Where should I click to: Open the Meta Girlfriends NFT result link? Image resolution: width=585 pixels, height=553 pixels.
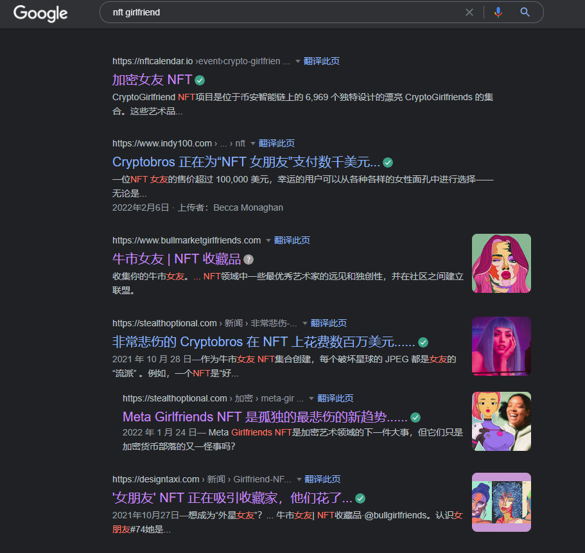coord(263,417)
